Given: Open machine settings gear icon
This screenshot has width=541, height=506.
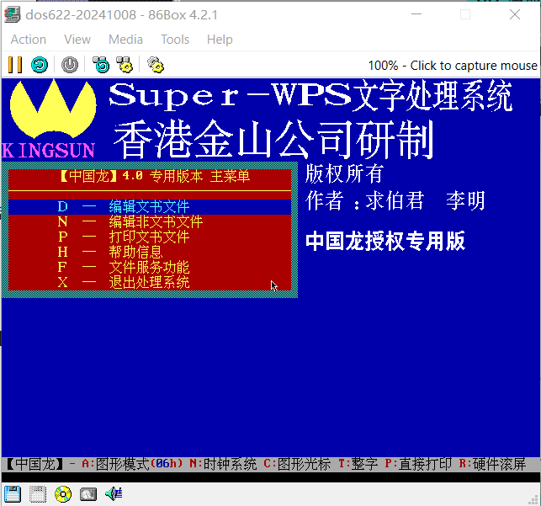Looking at the screenshot, I should (x=156, y=65).
